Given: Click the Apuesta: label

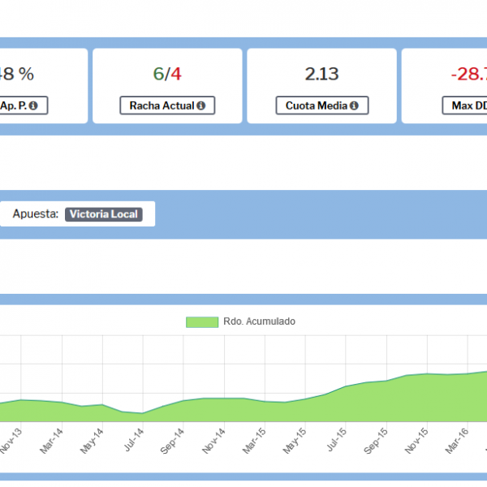Looking at the screenshot, I should (36, 214).
